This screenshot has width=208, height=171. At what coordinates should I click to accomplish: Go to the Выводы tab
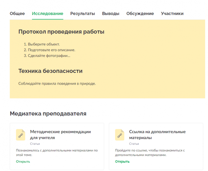111,14
